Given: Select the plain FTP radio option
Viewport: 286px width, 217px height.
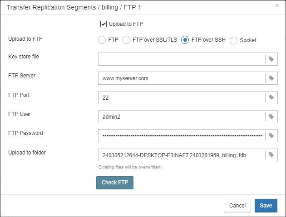Looking at the screenshot, I should pos(102,40).
